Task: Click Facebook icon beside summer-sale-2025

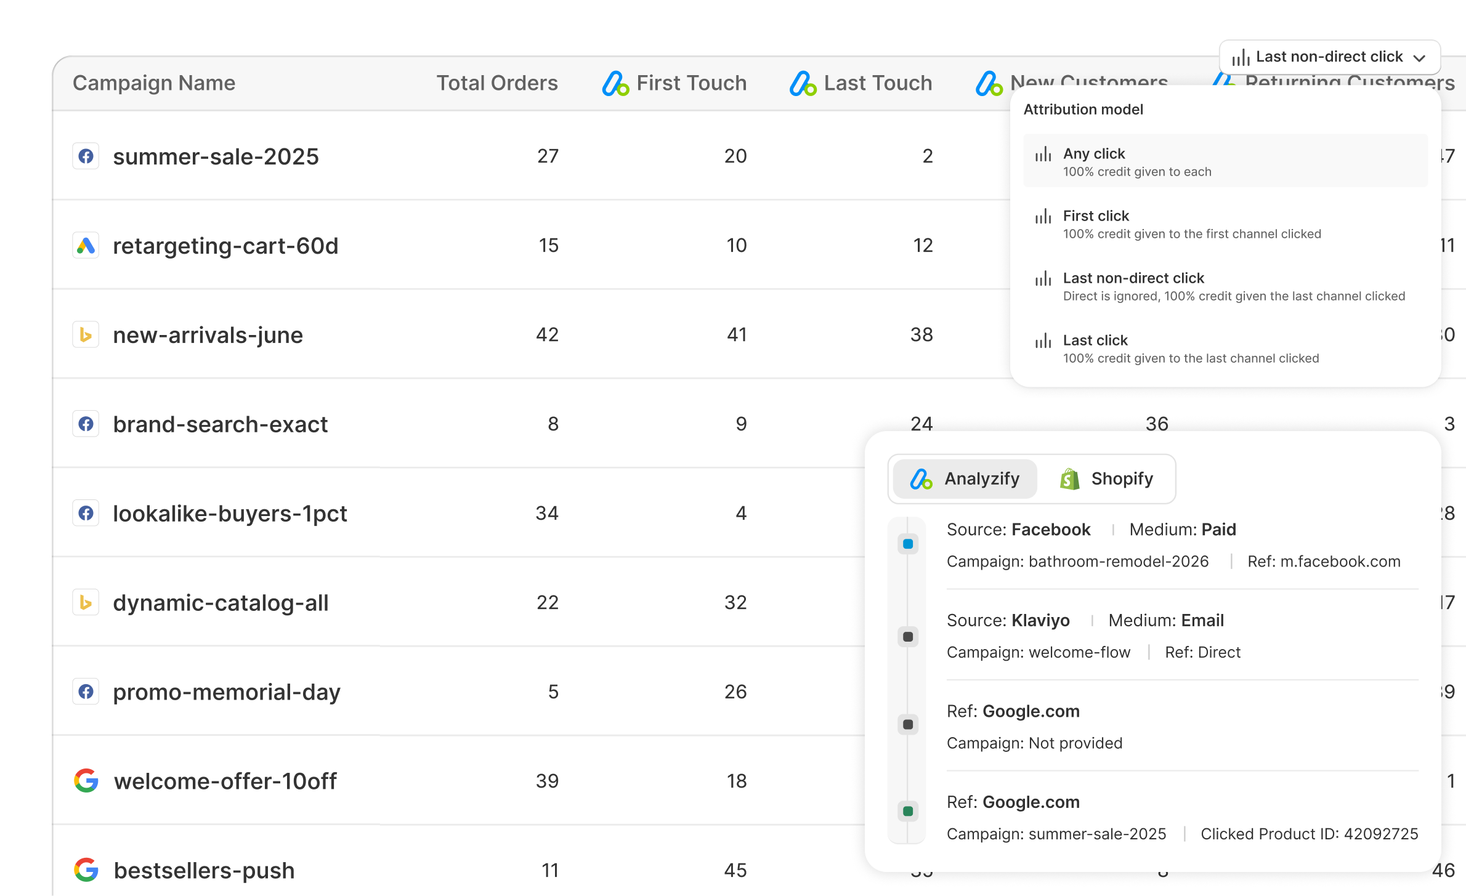Action: [x=86, y=156]
